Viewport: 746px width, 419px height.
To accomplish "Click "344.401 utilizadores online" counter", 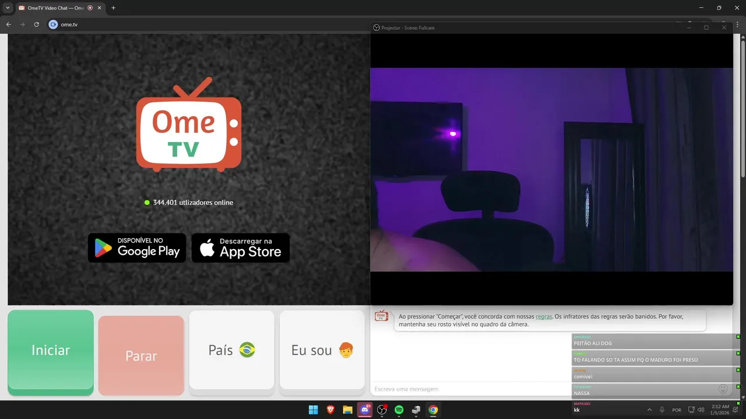I will (189, 203).
